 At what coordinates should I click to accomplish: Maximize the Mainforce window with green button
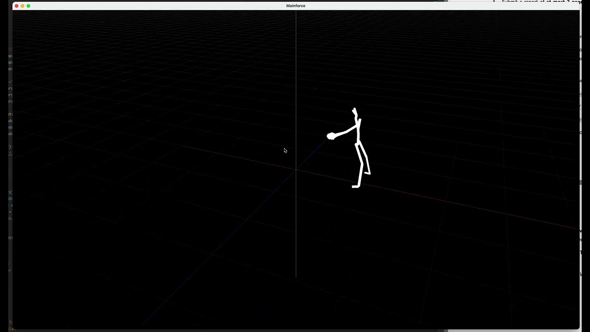point(29,6)
